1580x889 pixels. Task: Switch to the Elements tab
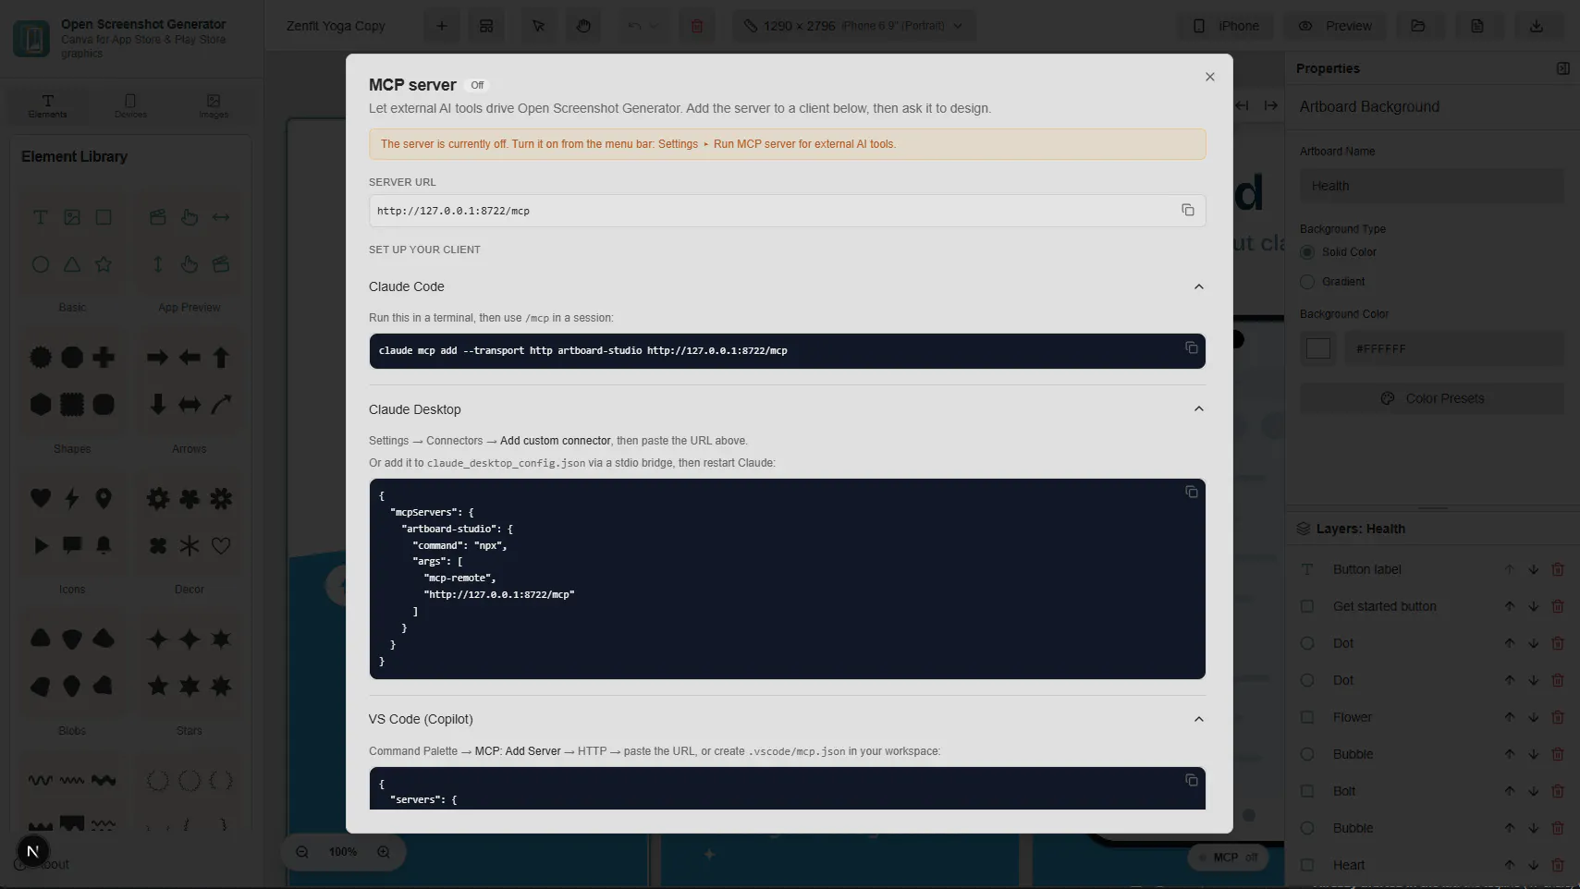point(48,105)
